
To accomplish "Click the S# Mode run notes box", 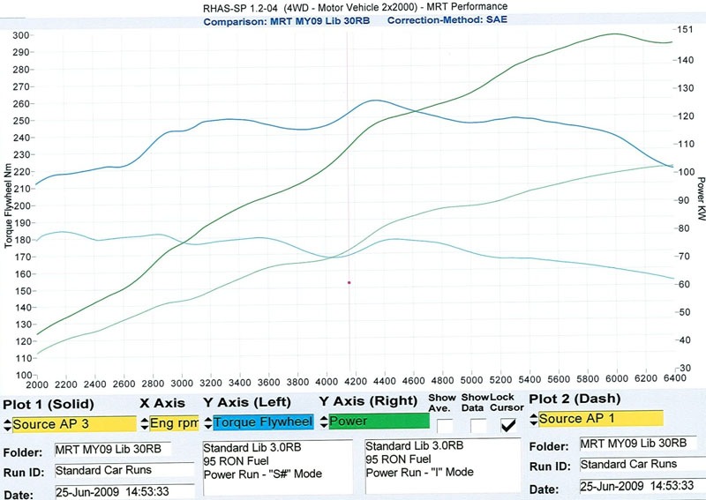I will click(278, 468).
